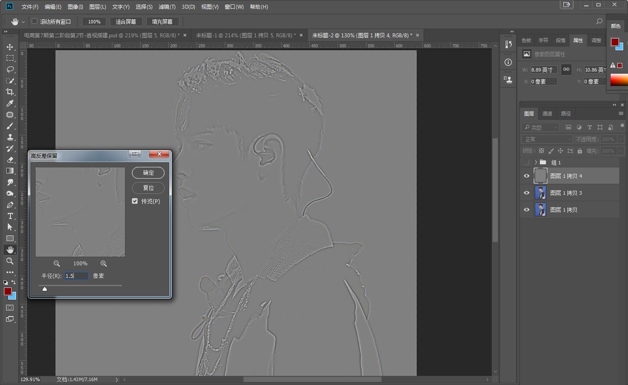Image resolution: width=628 pixels, height=385 pixels.
Task: Select the Zoom magnifier tool in toolbar
Action: pyautogui.click(x=10, y=261)
